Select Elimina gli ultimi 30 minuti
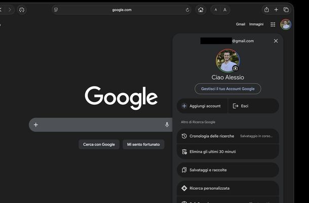Screen dimensions: 309x203 point(228,151)
